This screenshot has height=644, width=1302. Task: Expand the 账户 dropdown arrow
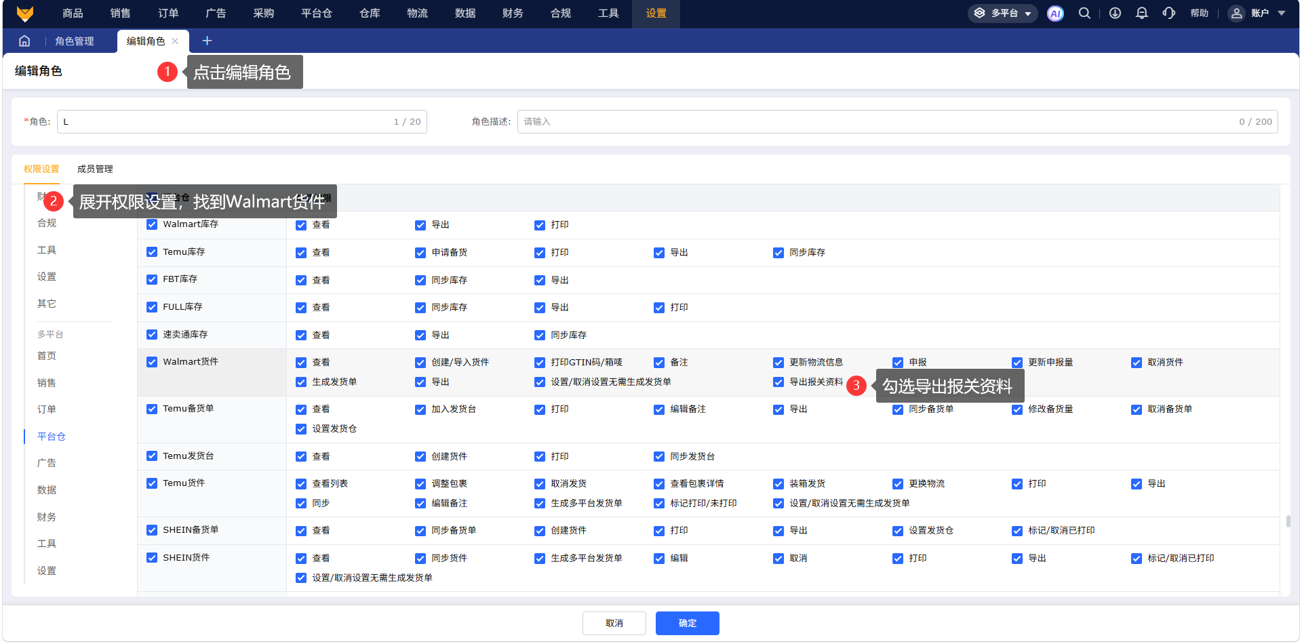(1282, 14)
